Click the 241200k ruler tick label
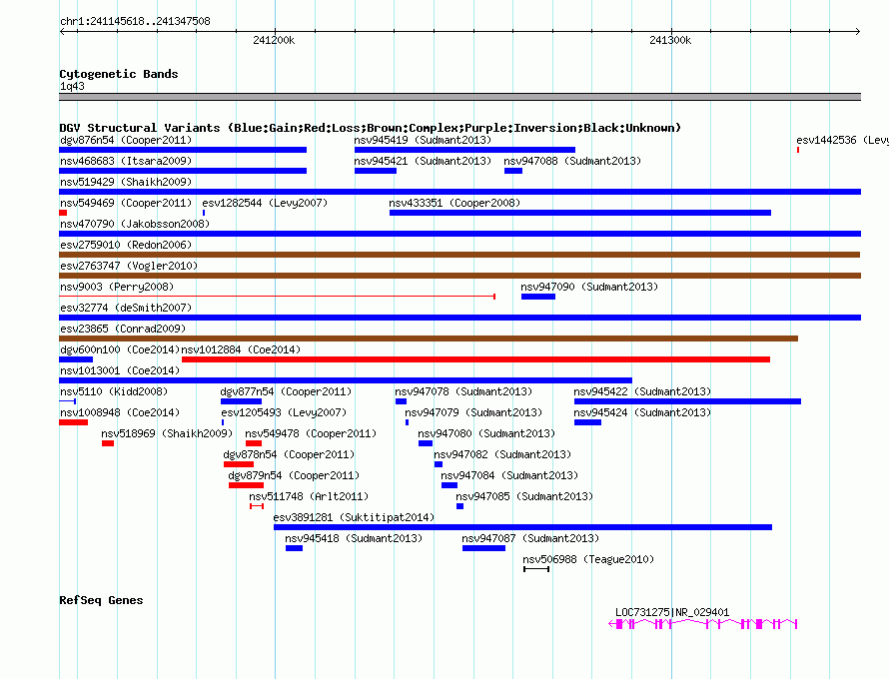 (x=274, y=40)
